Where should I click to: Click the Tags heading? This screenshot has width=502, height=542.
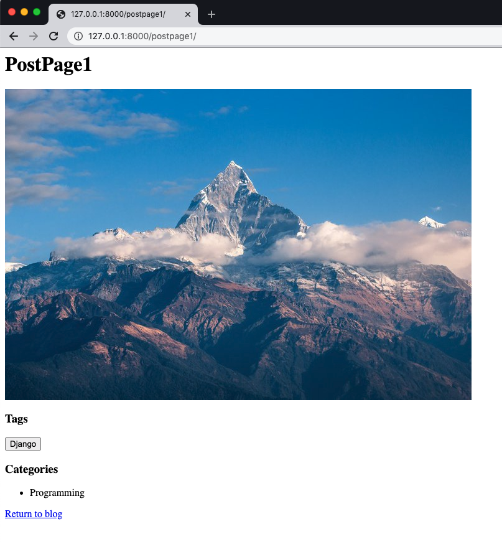point(16,419)
